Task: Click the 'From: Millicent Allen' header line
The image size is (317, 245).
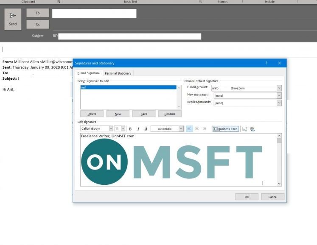Action: pos(38,61)
